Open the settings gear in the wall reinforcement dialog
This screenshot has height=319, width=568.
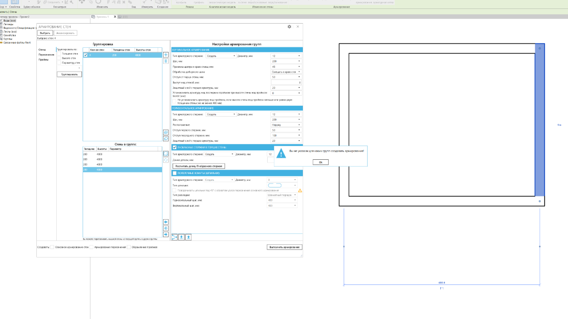point(289,27)
